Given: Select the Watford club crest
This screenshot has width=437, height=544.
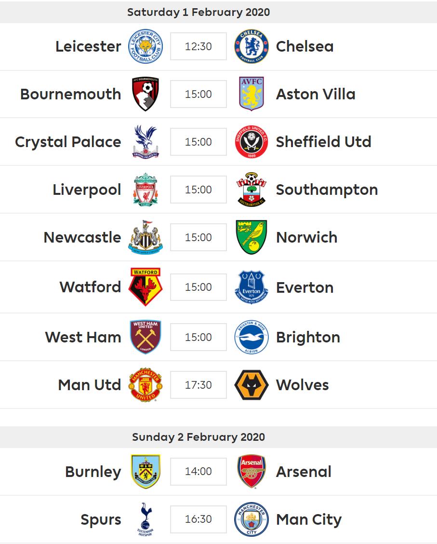Looking at the screenshot, I should (x=146, y=286).
